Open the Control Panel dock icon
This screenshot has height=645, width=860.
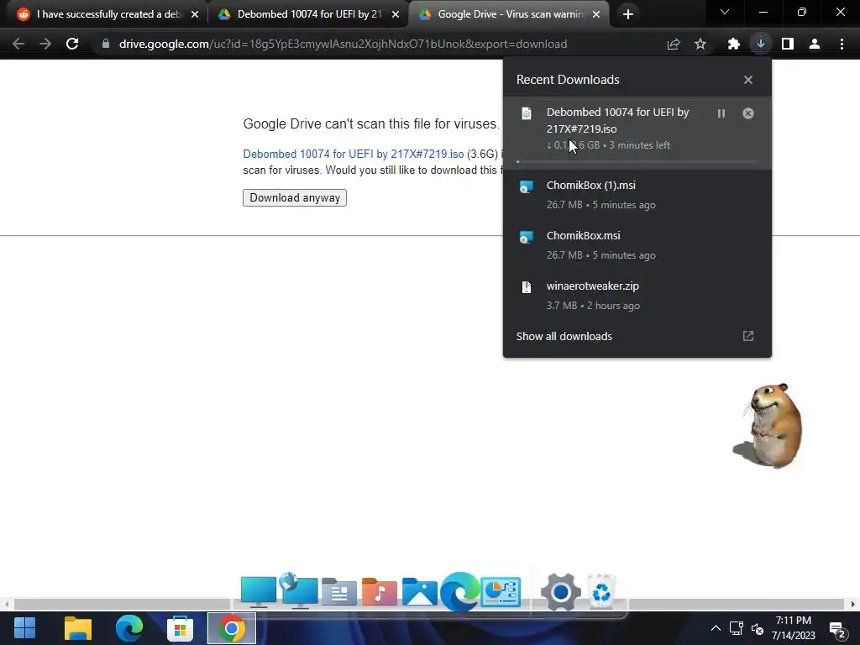[501, 592]
